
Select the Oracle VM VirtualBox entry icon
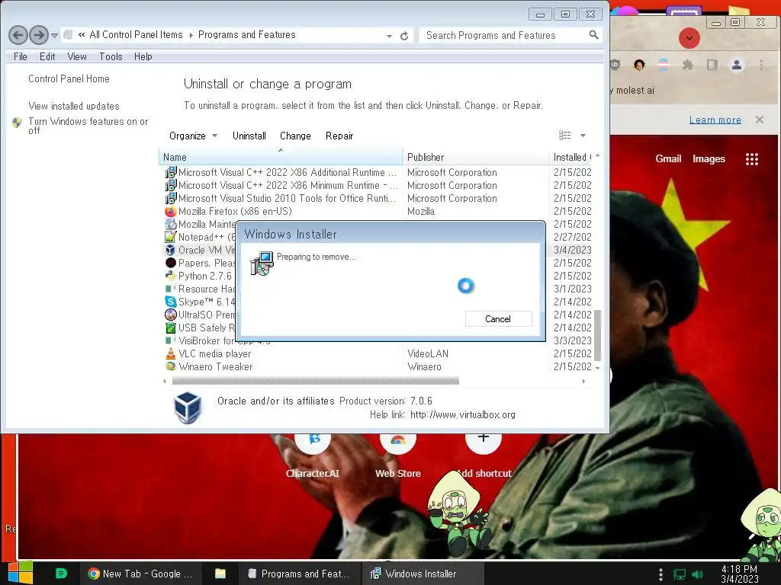[170, 250]
